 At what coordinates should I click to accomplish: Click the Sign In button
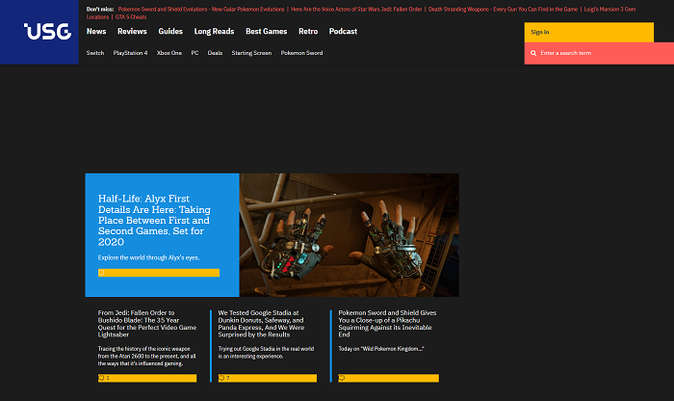pyautogui.click(x=589, y=32)
